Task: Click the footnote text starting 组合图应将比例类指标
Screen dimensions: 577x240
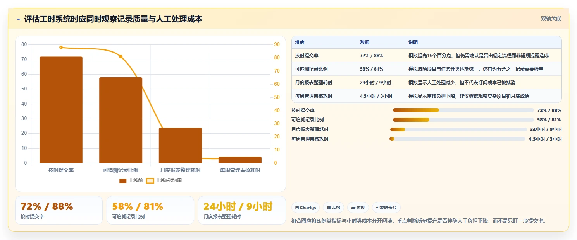Action: pos(419,221)
